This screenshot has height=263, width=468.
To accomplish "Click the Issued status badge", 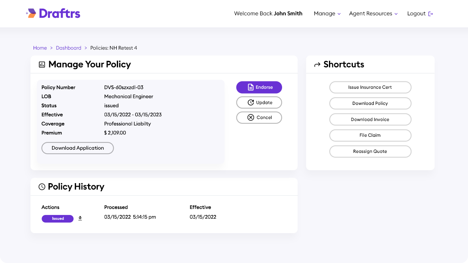I will [58, 219].
